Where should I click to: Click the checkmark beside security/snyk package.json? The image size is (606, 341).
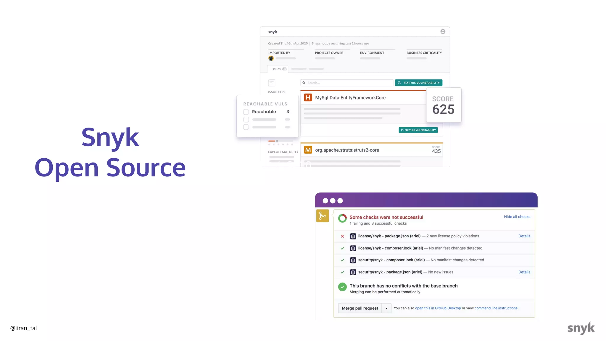pos(342,272)
